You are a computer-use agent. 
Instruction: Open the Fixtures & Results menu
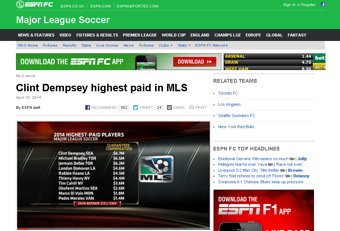[97, 35]
